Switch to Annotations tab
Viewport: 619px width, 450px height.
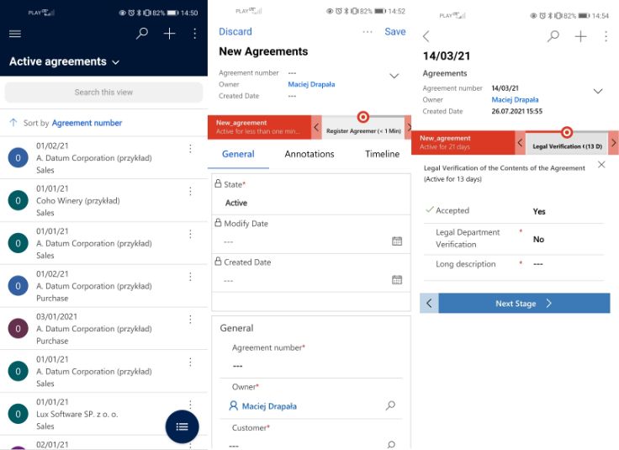(x=309, y=154)
